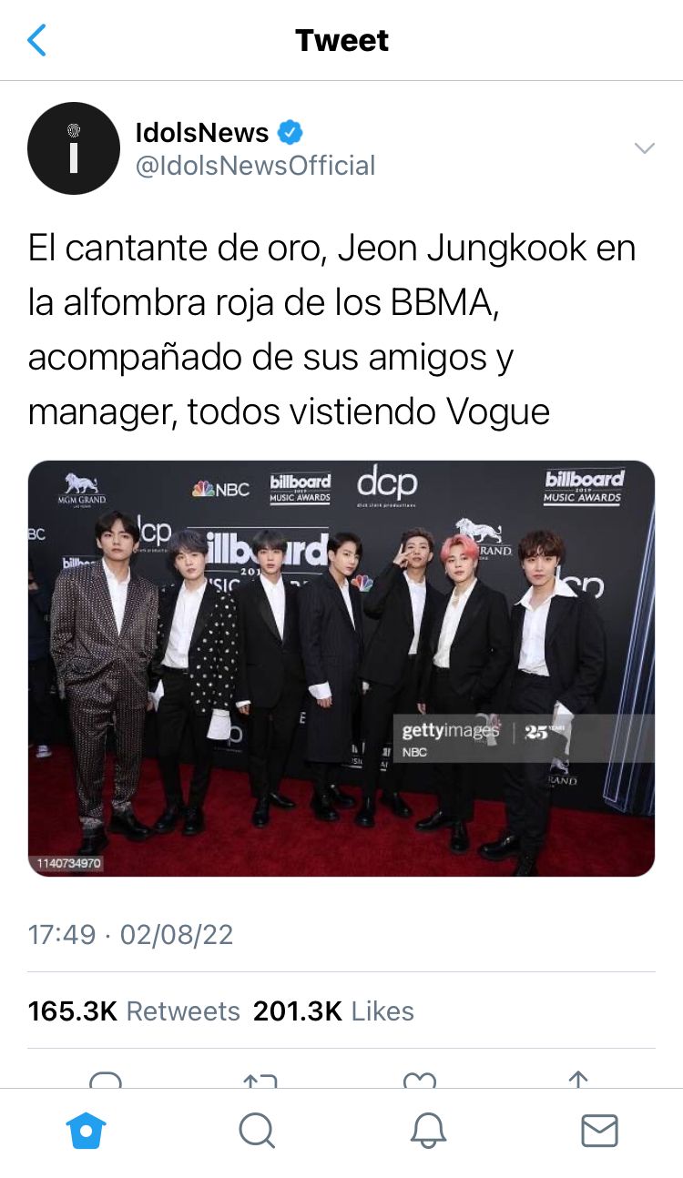Open the IdolsNews display name
The width and height of the screenshot is (683, 1178).
pyautogui.click(x=201, y=133)
